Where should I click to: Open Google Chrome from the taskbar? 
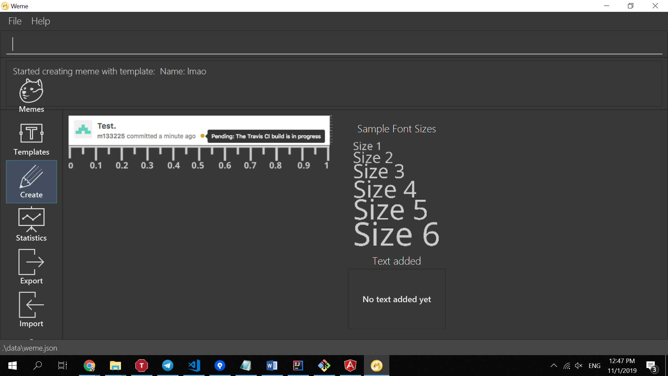pos(89,366)
